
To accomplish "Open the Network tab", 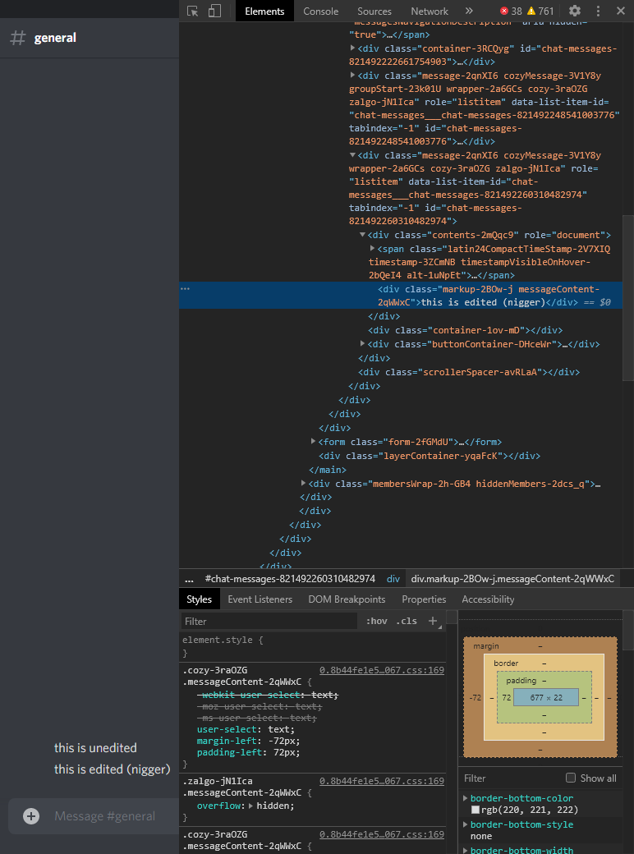I will point(430,11).
